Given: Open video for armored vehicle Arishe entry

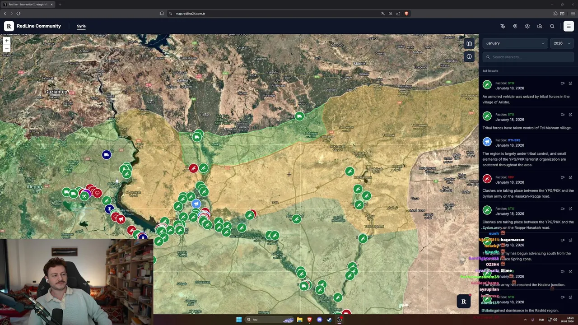Looking at the screenshot, I should 563,84.
